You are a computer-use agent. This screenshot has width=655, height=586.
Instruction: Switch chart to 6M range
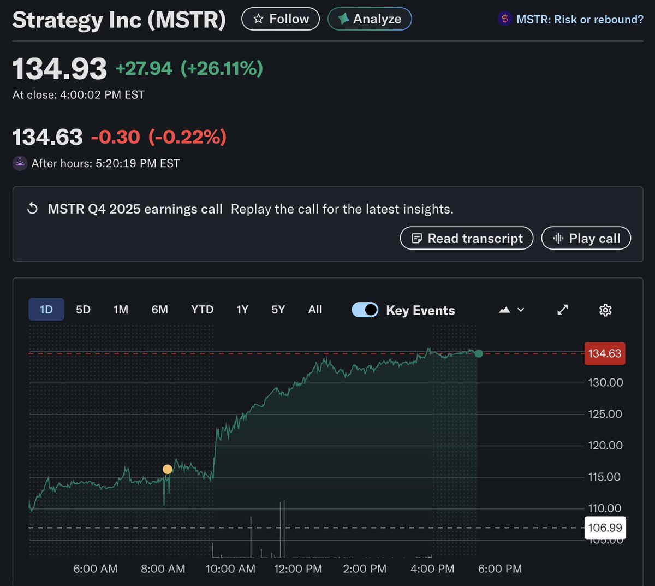click(159, 310)
